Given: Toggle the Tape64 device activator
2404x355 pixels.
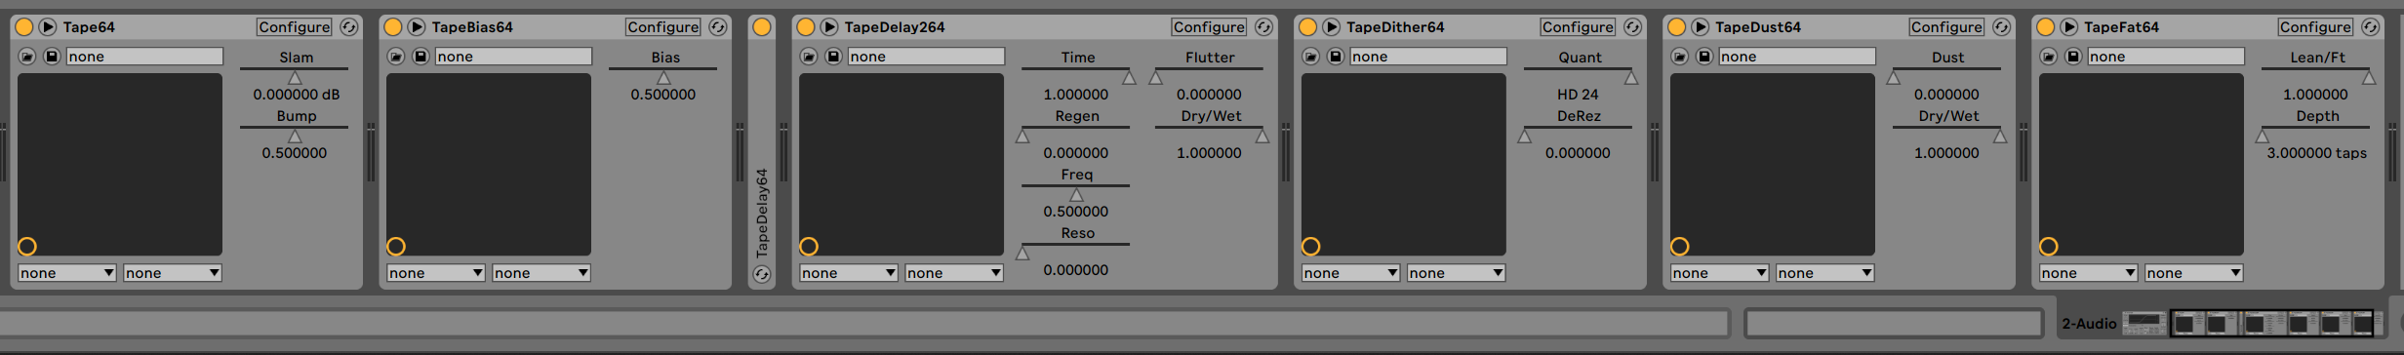Looking at the screenshot, I should [x=24, y=27].
